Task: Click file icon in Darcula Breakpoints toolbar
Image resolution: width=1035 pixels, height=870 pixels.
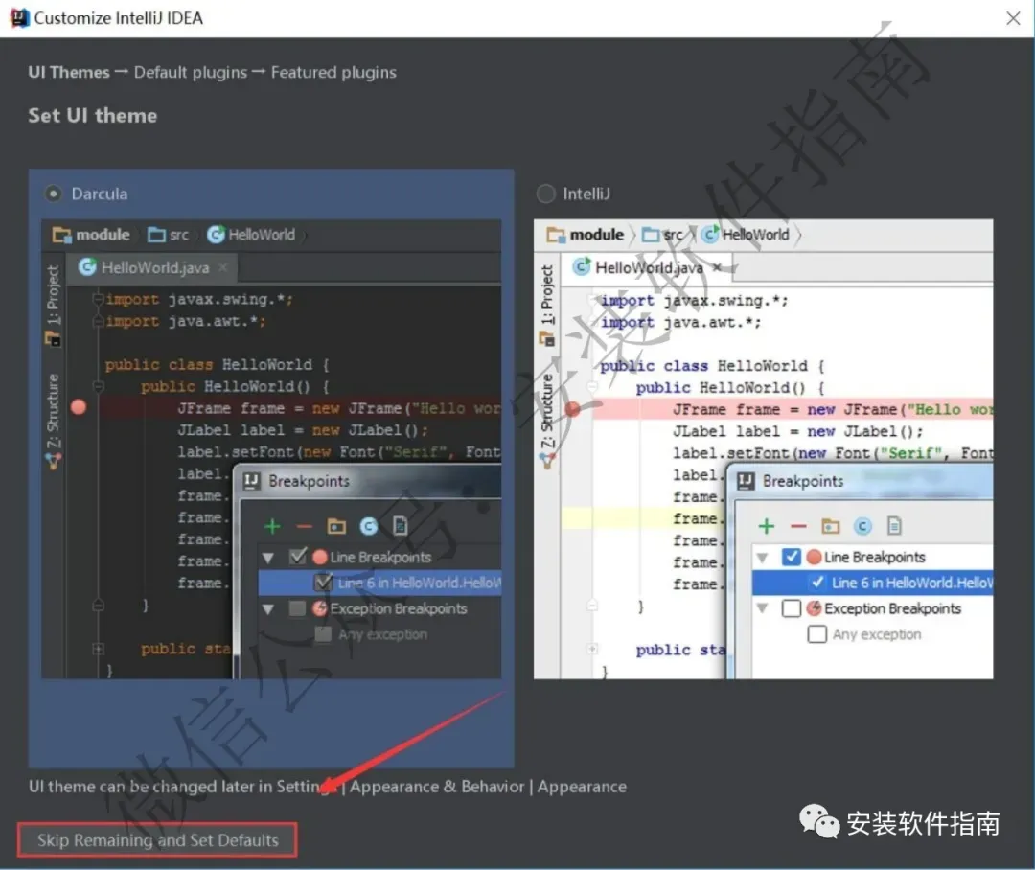Action: pos(400,526)
